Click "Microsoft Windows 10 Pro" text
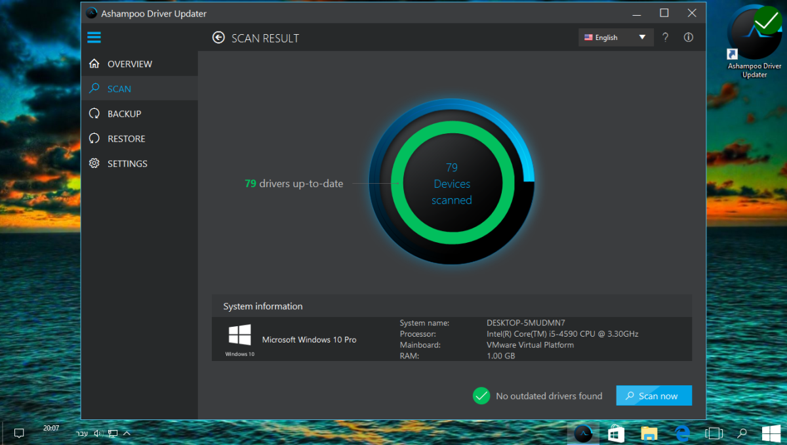Screen dimensions: 787x445 tap(310, 340)
